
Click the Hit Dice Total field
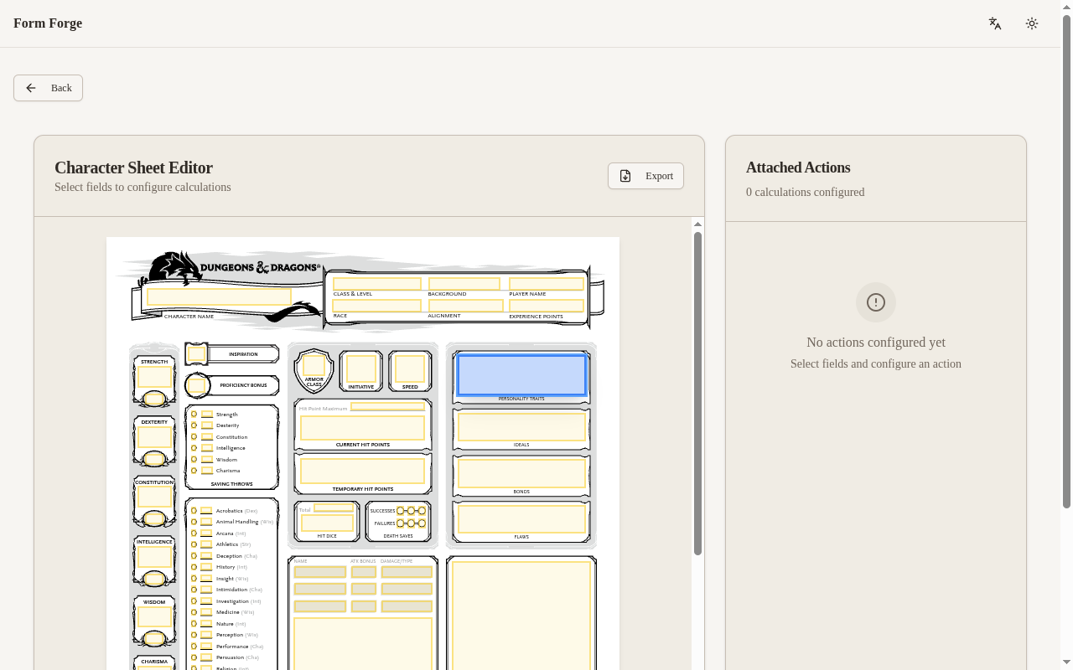coord(334,508)
